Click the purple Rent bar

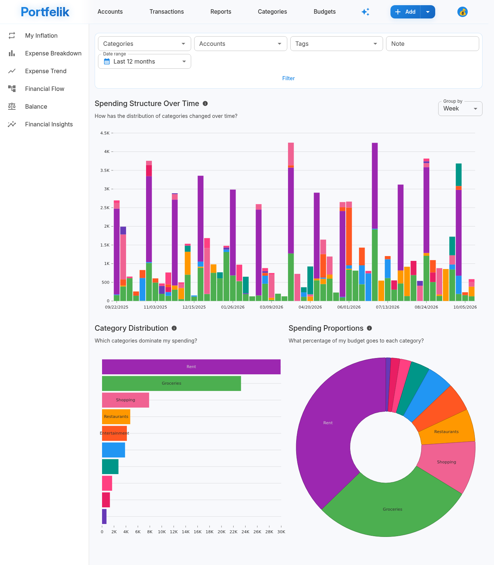click(191, 367)
